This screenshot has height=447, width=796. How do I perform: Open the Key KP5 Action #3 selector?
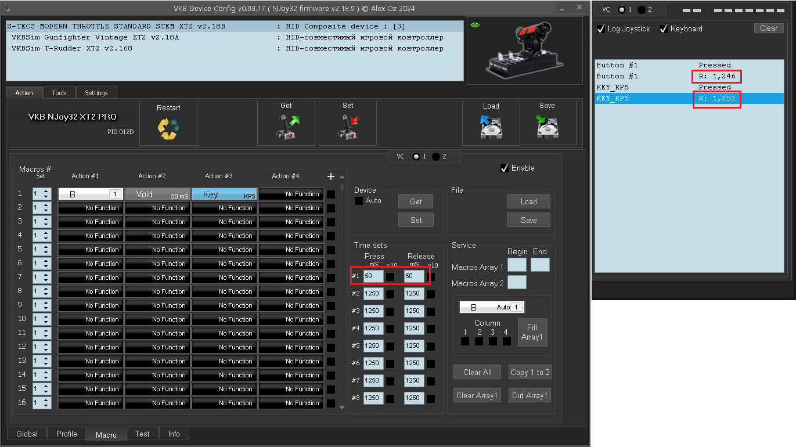point(224,194)
